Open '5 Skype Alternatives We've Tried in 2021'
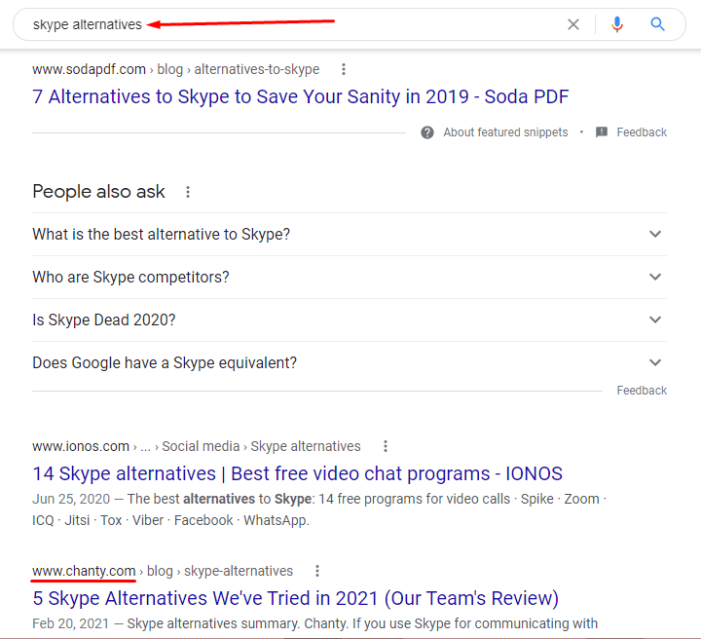The height and width of the screenshot is (639, 701). 296,598
